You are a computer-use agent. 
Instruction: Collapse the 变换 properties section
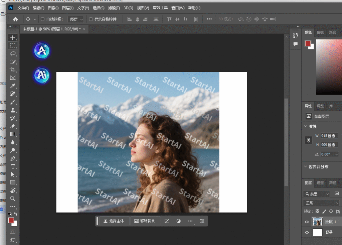pyautogui.click(x=306, y=126)
